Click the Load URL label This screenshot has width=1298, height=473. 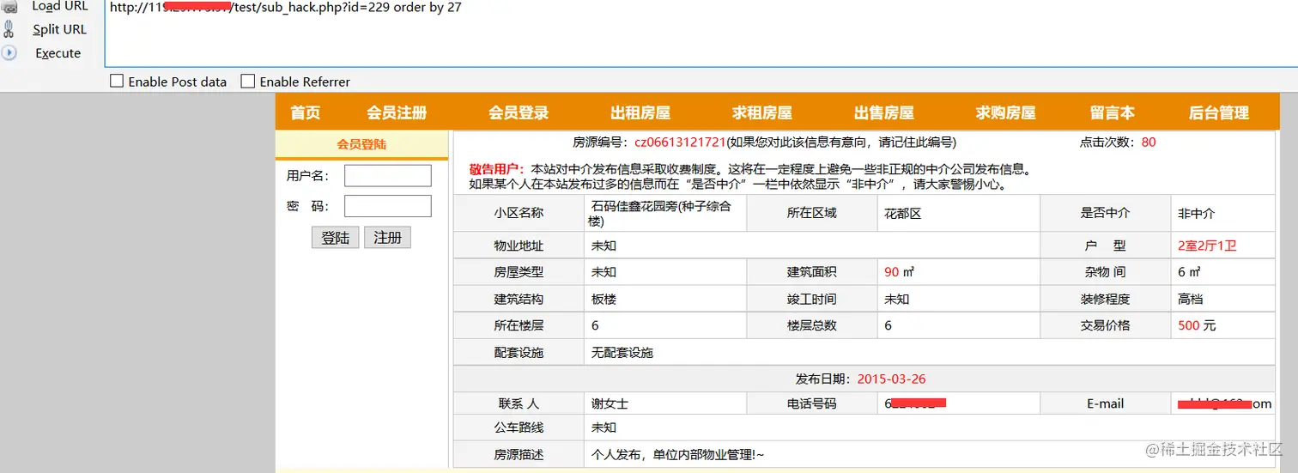(x=60, y=6)
